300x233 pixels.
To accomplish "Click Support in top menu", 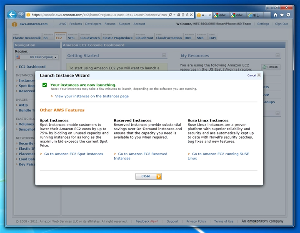I will click(x=124, y=24).
